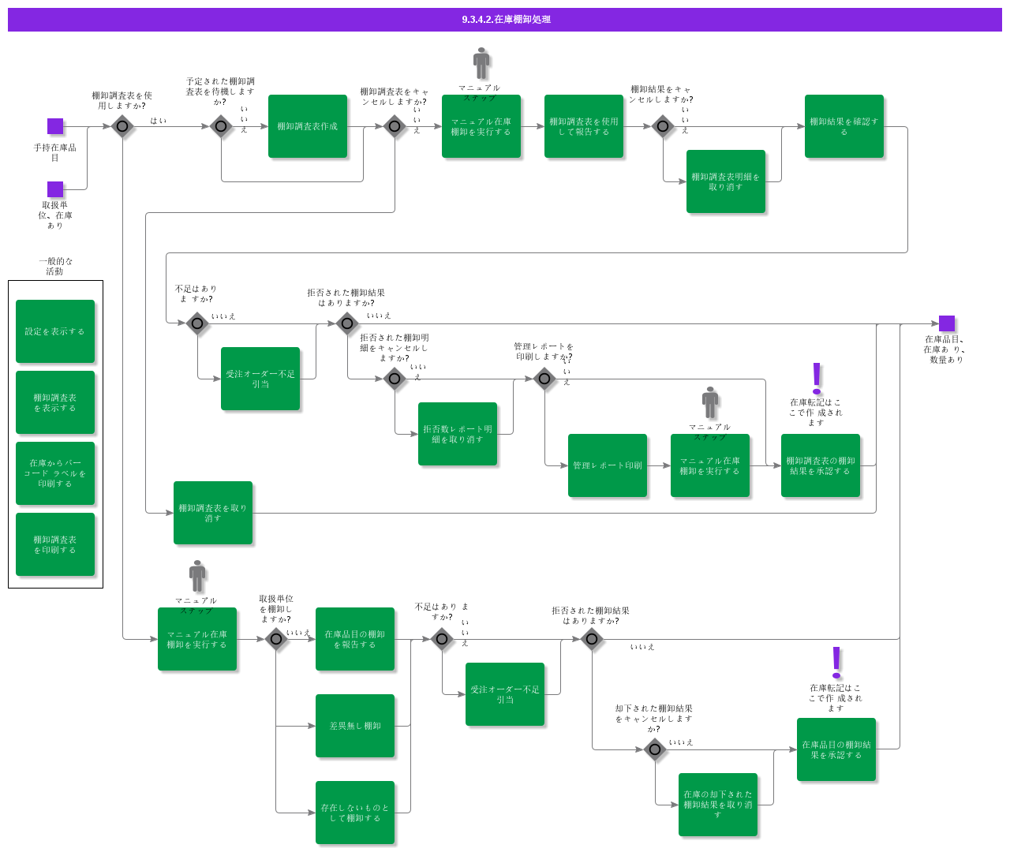This screenshot has width=1010, height=852.
Task: Open the 設定を表示する activity
Action: click(55, 331)
